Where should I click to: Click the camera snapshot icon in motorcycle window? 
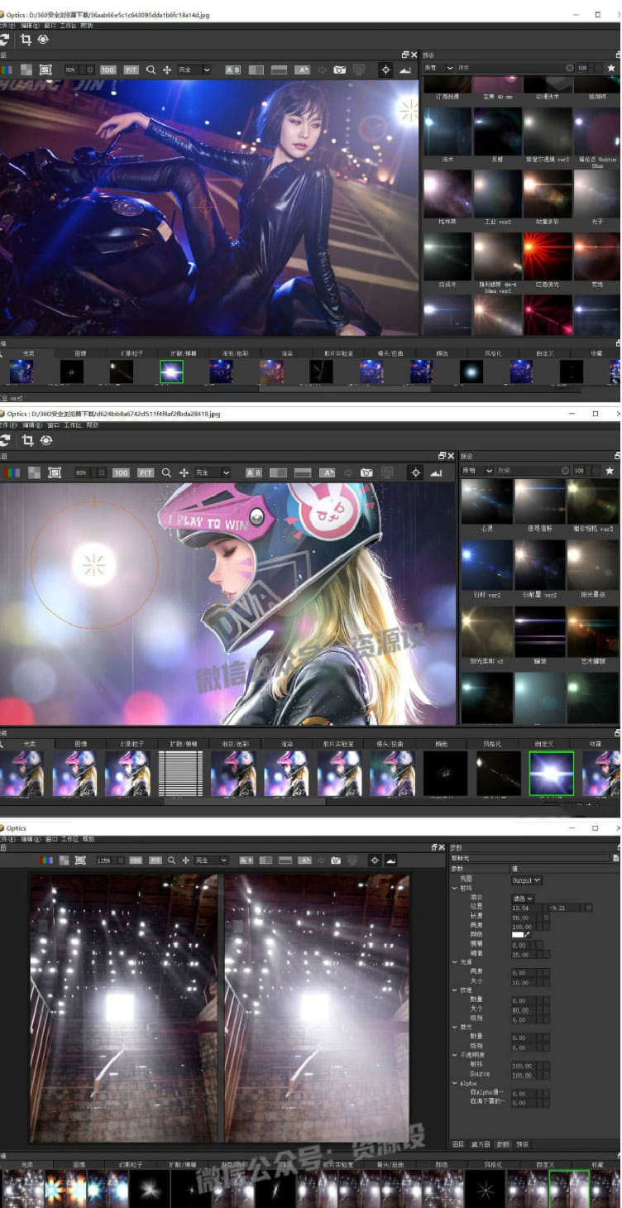point(340,70)
